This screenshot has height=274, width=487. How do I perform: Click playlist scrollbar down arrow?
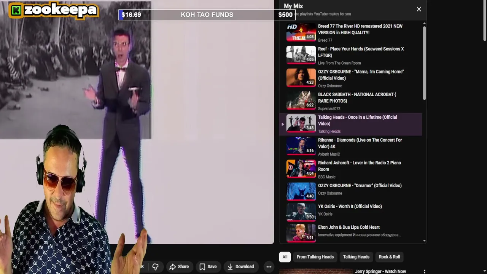point(424,241)
